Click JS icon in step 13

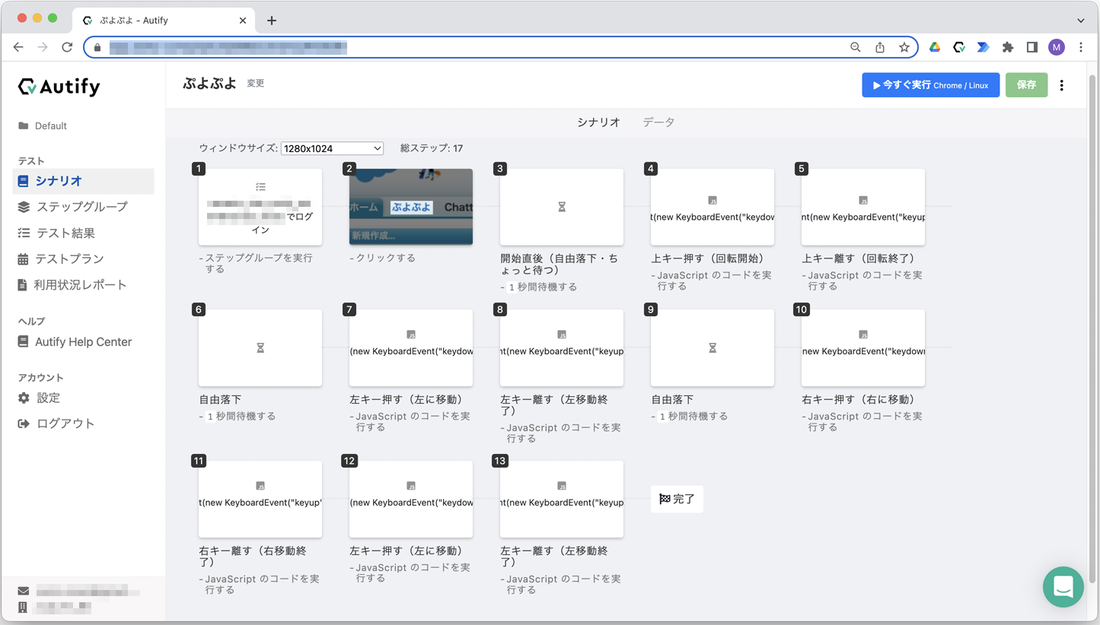[x=562, y=486]
